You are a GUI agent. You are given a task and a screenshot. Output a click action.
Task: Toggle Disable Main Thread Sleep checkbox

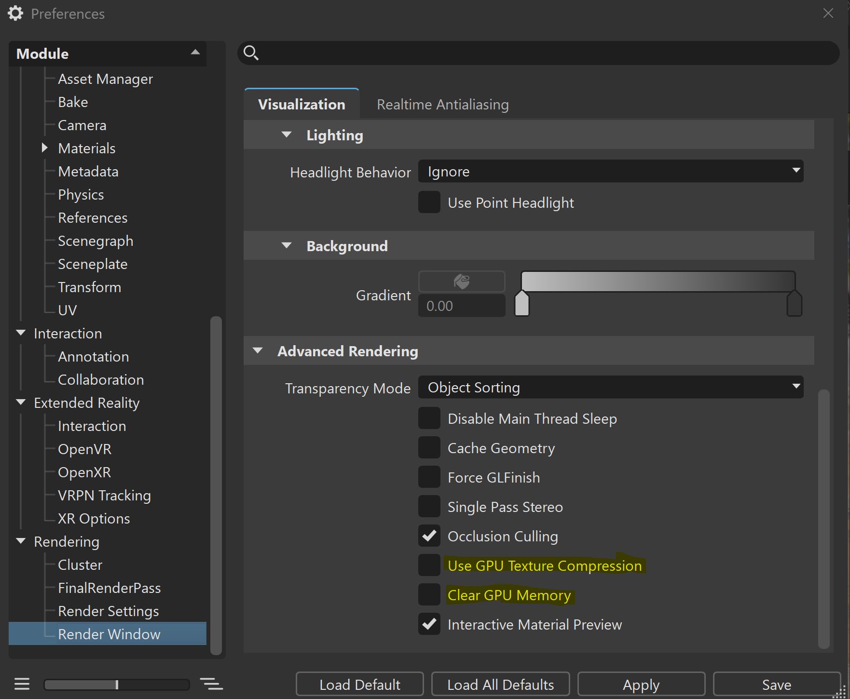429,418
